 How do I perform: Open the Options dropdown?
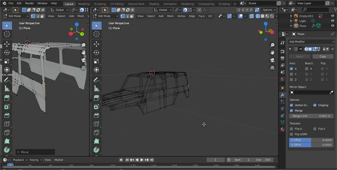pyautogui.click(x=269, y=10)
